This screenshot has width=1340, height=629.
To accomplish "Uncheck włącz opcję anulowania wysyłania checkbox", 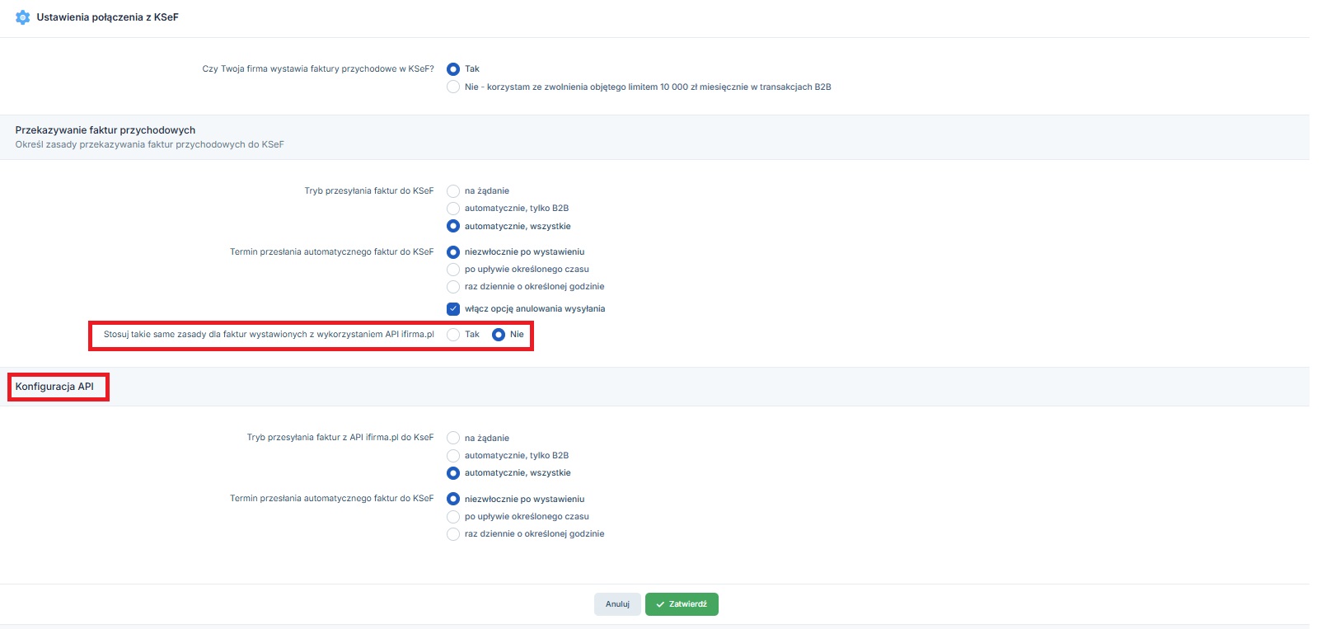I will [453, 309].
